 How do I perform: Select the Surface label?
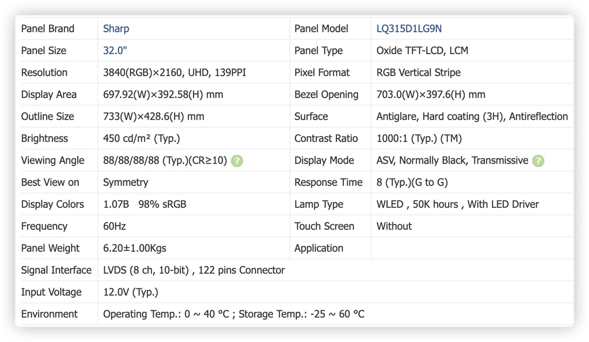(311, 117)
